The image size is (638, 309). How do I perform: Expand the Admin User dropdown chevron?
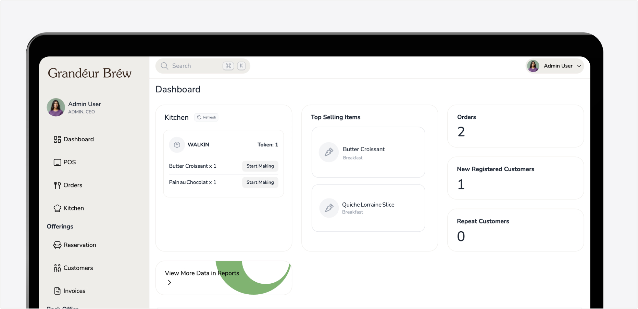tap(579, 66)
